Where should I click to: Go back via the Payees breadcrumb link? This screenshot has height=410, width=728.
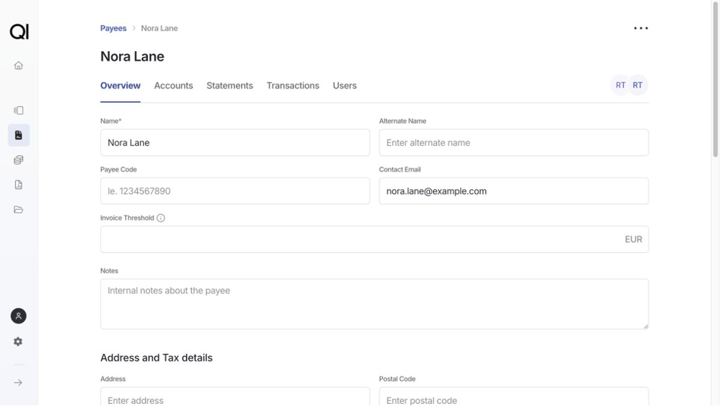(113, 28)
